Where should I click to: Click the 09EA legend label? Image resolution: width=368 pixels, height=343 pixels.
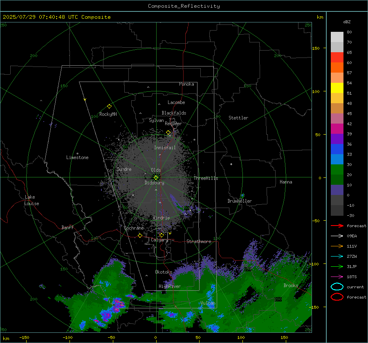[352, 236]
